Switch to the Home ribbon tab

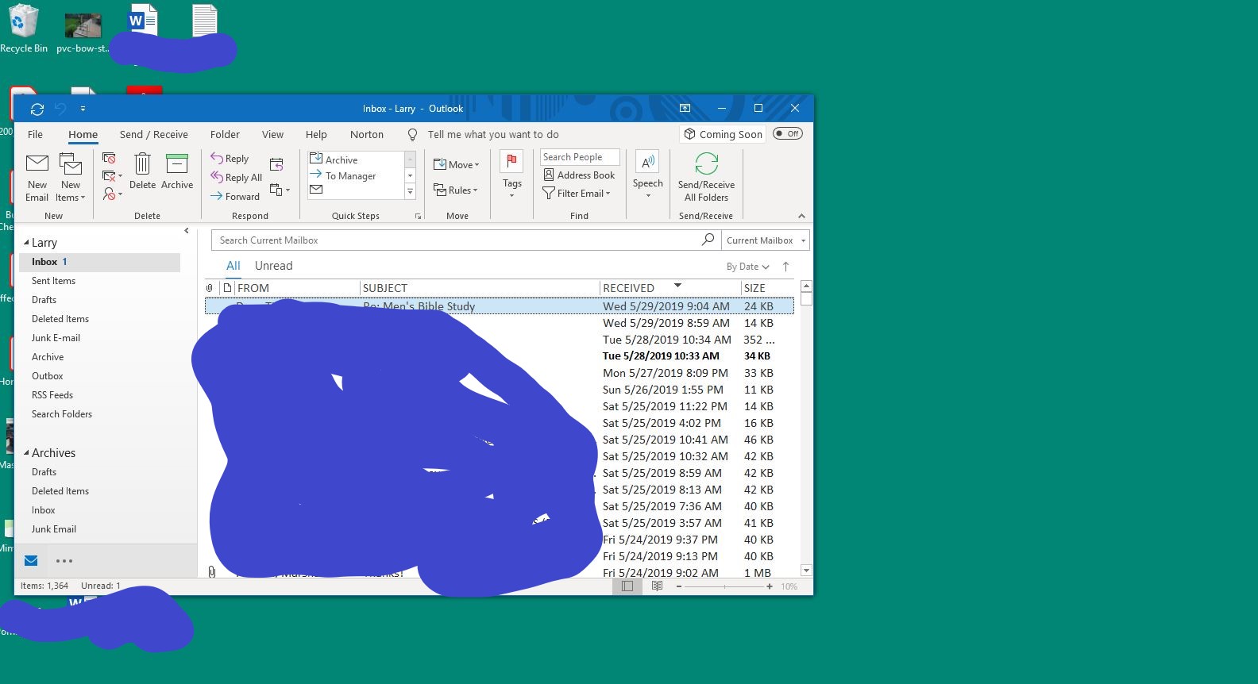83,134
